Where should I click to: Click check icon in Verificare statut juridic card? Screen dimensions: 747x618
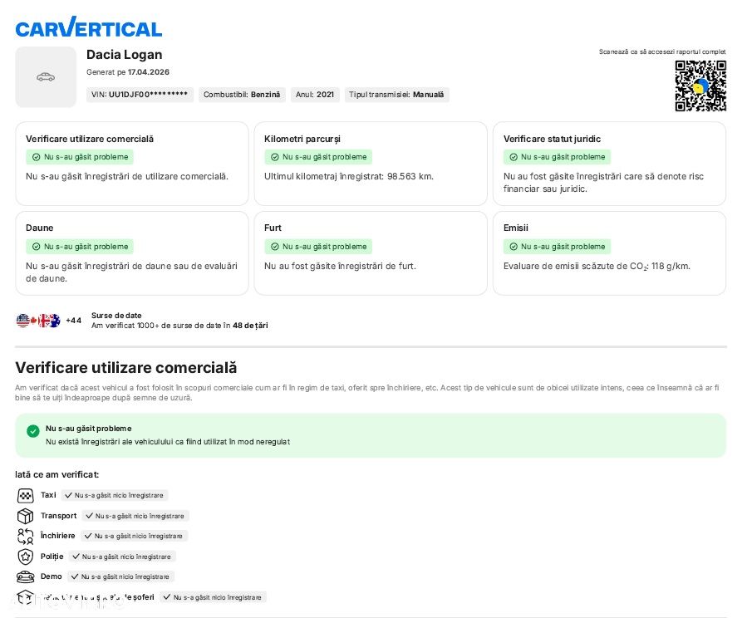[514, 157]
